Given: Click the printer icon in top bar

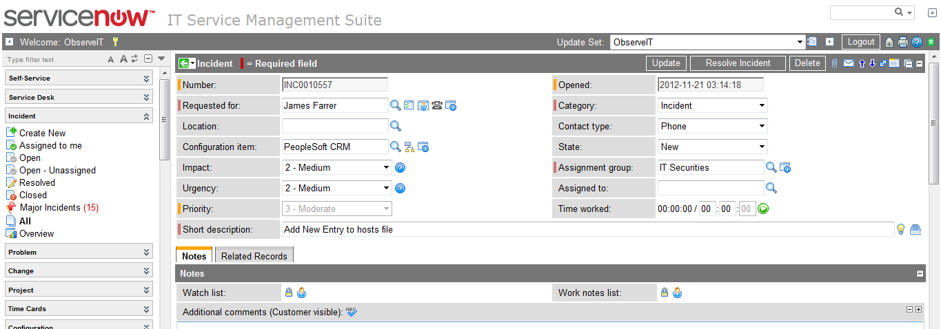Looking at the screenshot, I should (x=902, y=42).
